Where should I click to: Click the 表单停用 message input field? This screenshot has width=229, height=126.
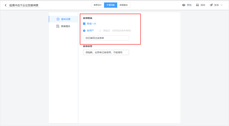(x=106, y=52)
